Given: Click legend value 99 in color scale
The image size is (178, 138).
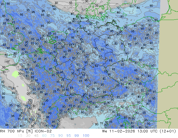Looking at the screenshot, I should pos(77,136).
